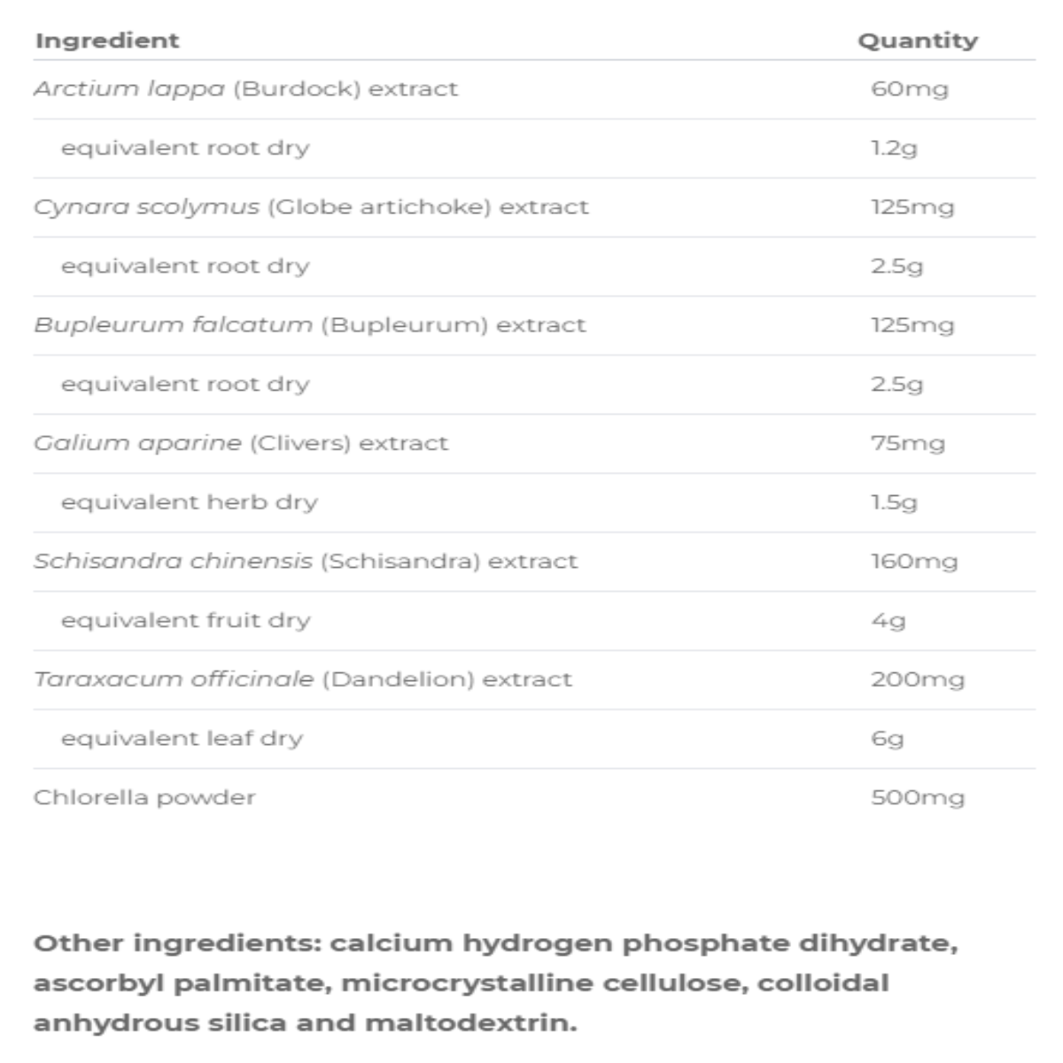Viewport: 1063px width, 1063px height.
Task: Click the Taraxacum officinale (Dandelion) extract text
Action: (x=303, y=679)
